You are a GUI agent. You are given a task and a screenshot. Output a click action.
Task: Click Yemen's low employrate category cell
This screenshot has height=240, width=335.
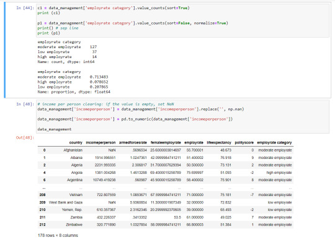point(280,210)
